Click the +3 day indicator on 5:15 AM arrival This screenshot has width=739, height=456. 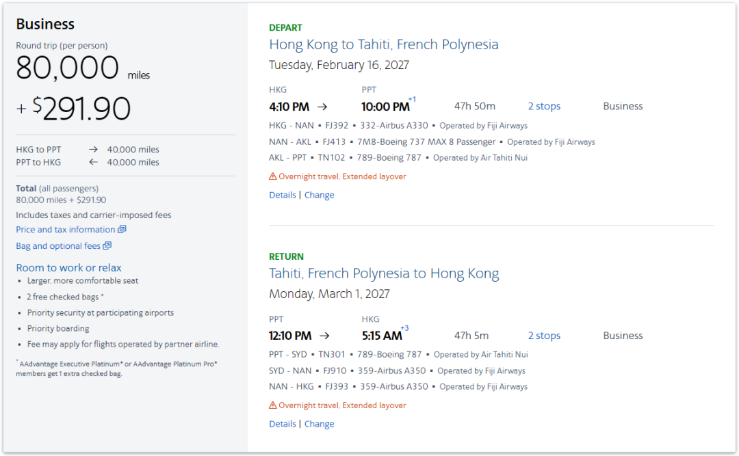(x=404, y=328)
